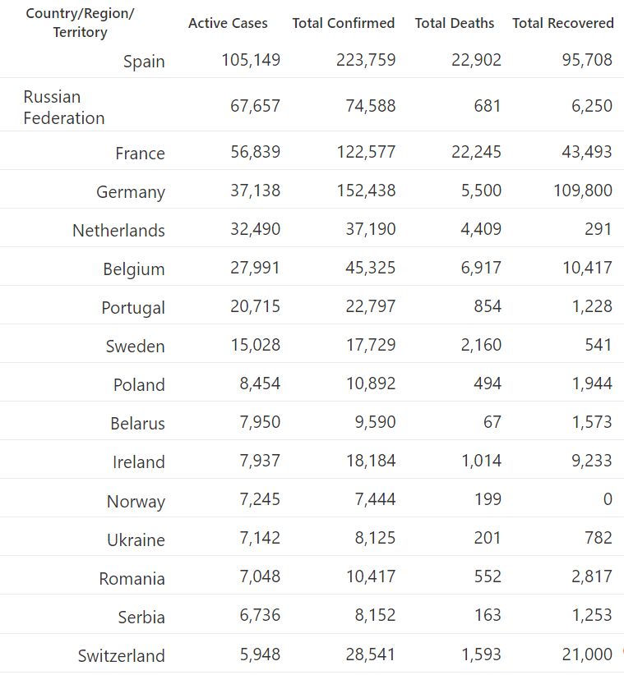624x675 pixels.
Task: Select the Romania country cell
Action: pos(132,579)
